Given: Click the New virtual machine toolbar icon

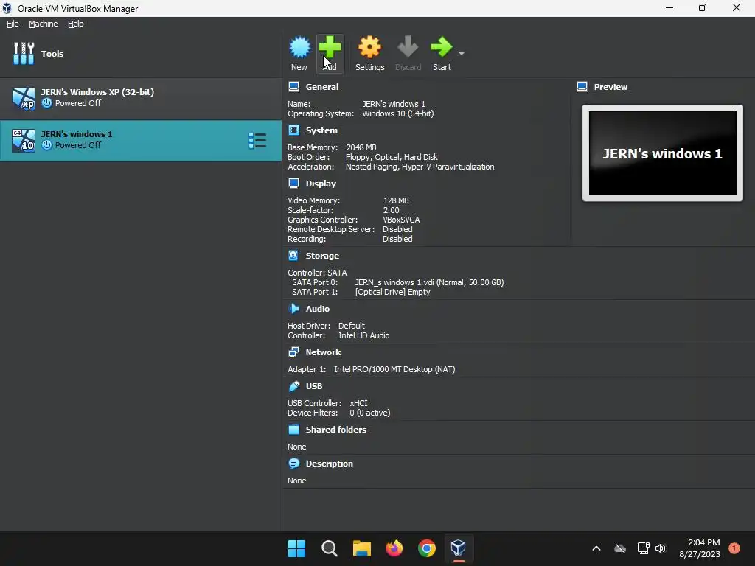Looking at the screenshot, I should [299, 47].
